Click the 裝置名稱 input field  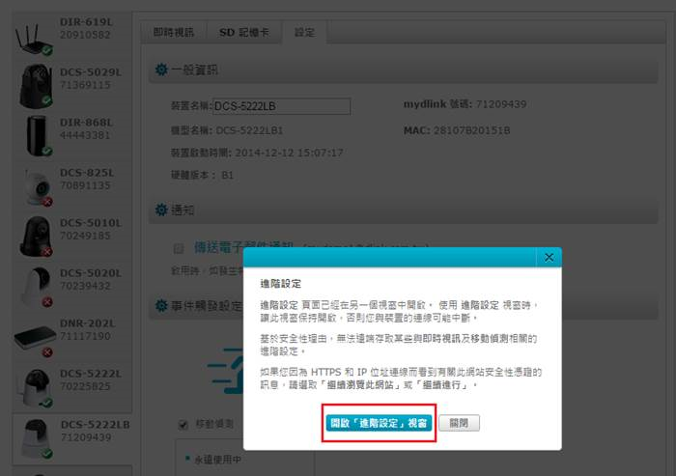click(x=281, y=106)
